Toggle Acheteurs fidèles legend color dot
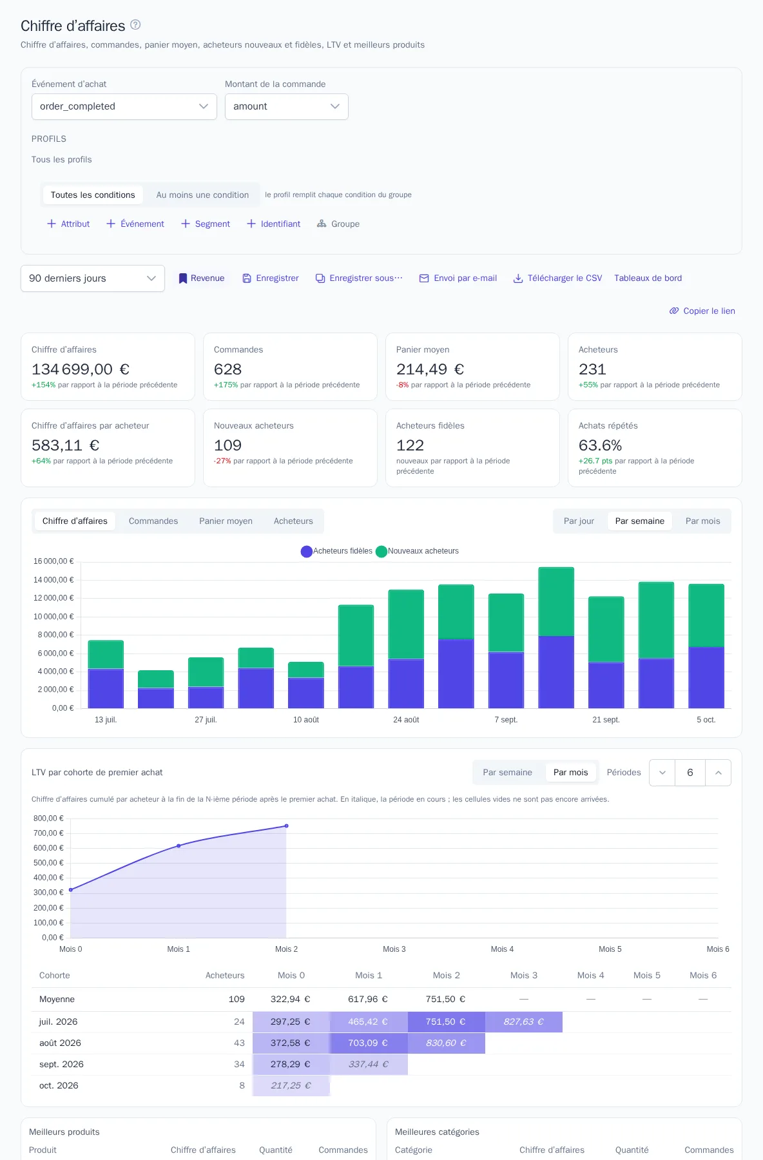This screenshot has height=1160, width=763. (x=307, y=552)
